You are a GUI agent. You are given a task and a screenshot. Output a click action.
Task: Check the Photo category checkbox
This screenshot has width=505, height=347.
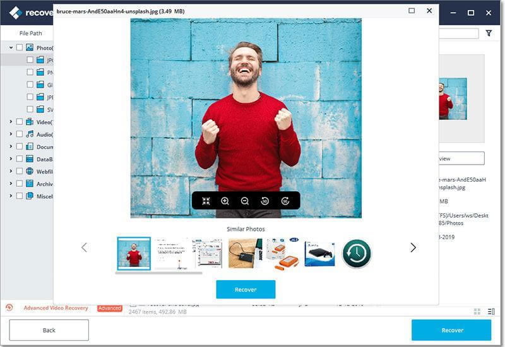20,47
